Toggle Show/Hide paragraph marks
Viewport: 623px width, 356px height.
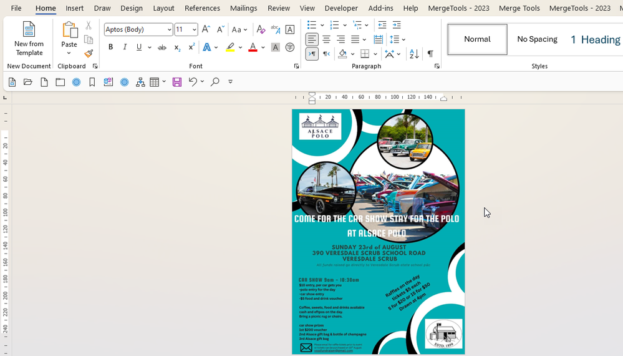tap(430, 54)
